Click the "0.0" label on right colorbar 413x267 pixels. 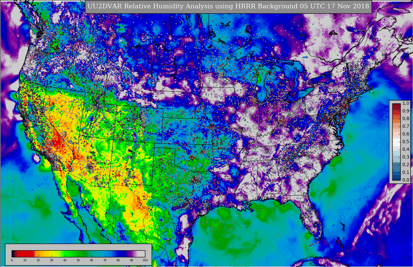(x=406, y=180)
